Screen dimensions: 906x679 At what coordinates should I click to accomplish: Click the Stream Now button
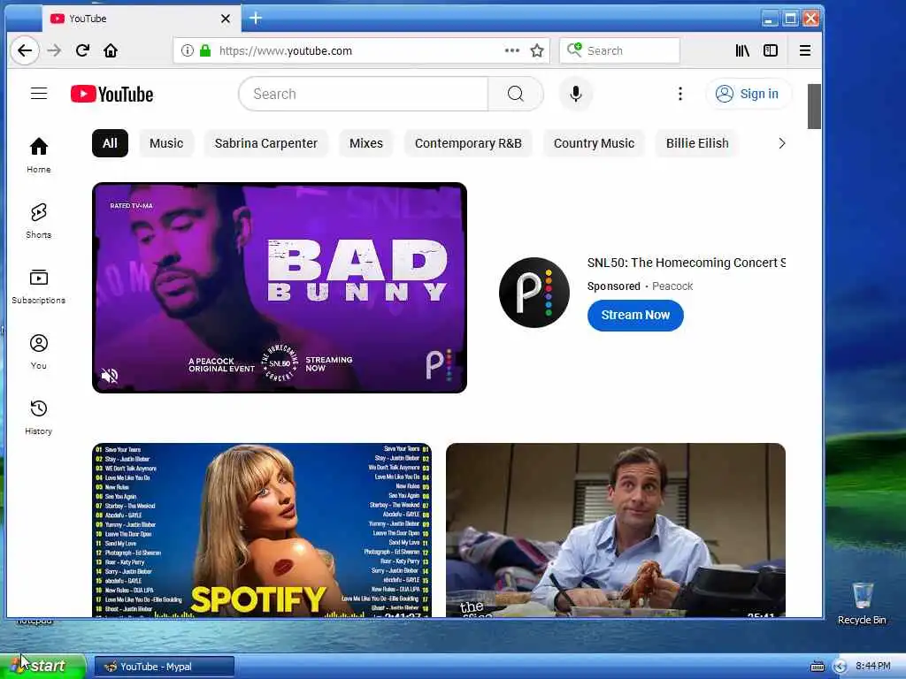tap(635, 316)
